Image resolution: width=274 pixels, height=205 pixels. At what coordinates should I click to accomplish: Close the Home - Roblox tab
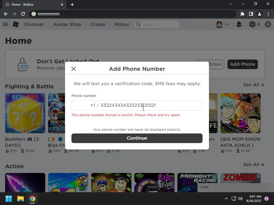[x=62, y=5]
